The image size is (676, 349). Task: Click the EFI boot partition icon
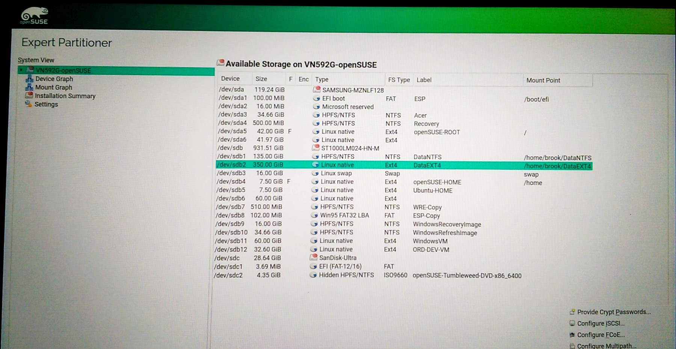tap(317, 98)
